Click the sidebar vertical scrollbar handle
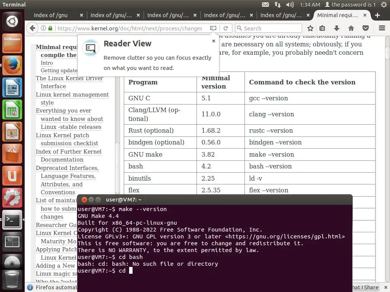Screen dimensions: 390x292 (x=117, y=168)
